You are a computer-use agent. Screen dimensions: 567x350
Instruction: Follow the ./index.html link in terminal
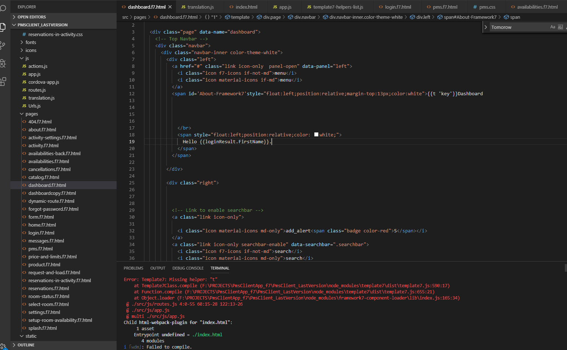click(207, 334)
